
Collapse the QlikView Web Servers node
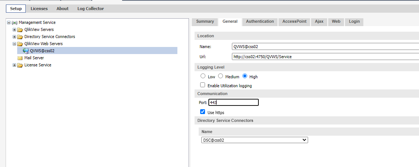(x=15, y=44)
